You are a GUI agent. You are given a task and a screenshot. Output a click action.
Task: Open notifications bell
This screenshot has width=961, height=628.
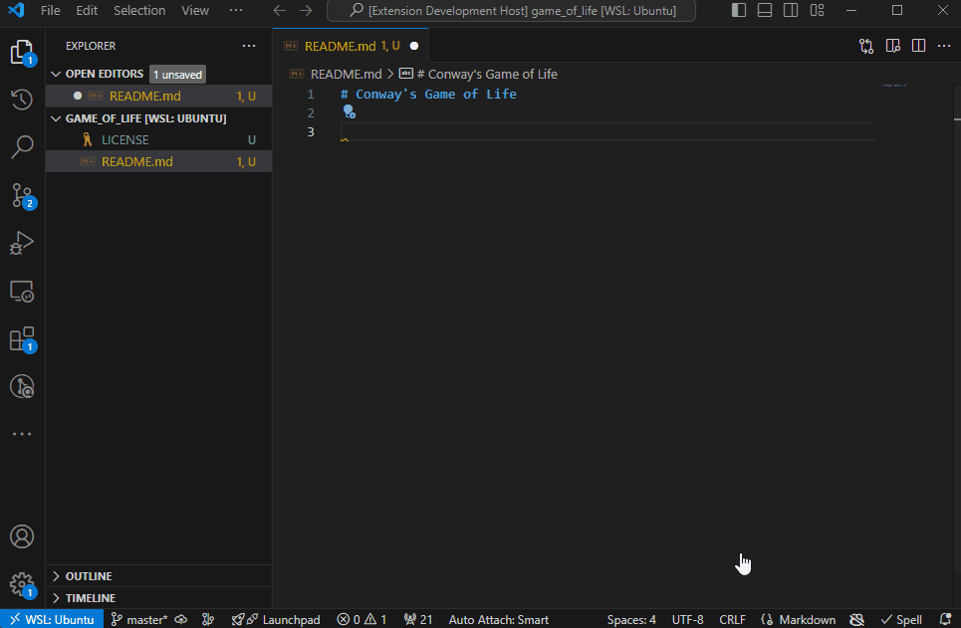945,619
